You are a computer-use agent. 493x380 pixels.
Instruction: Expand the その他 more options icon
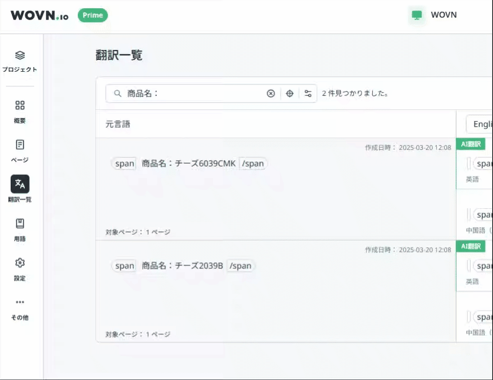[20, 302]
